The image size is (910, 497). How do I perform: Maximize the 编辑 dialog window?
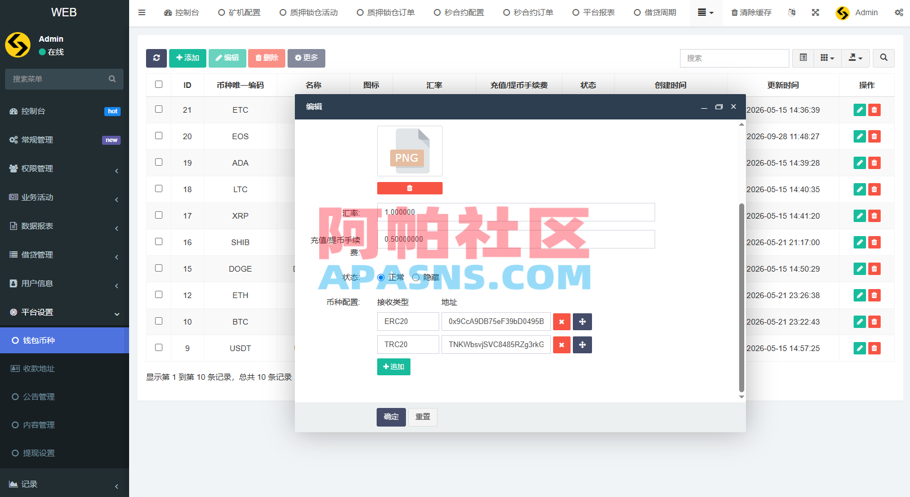pos(719,106)
